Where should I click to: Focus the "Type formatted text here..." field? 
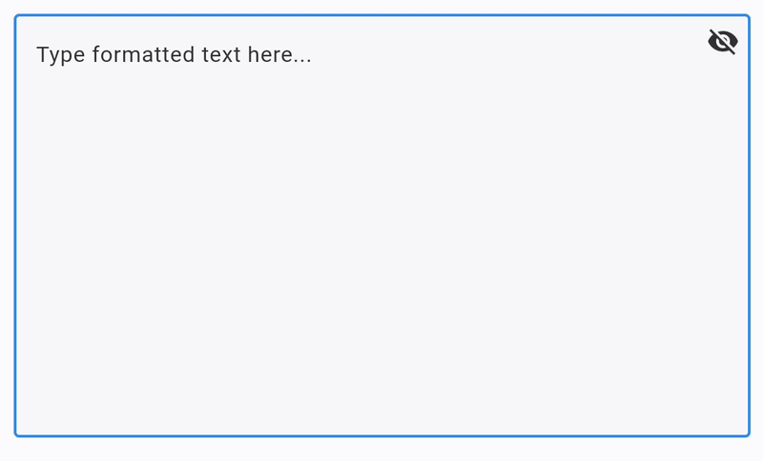coord(174,55)
